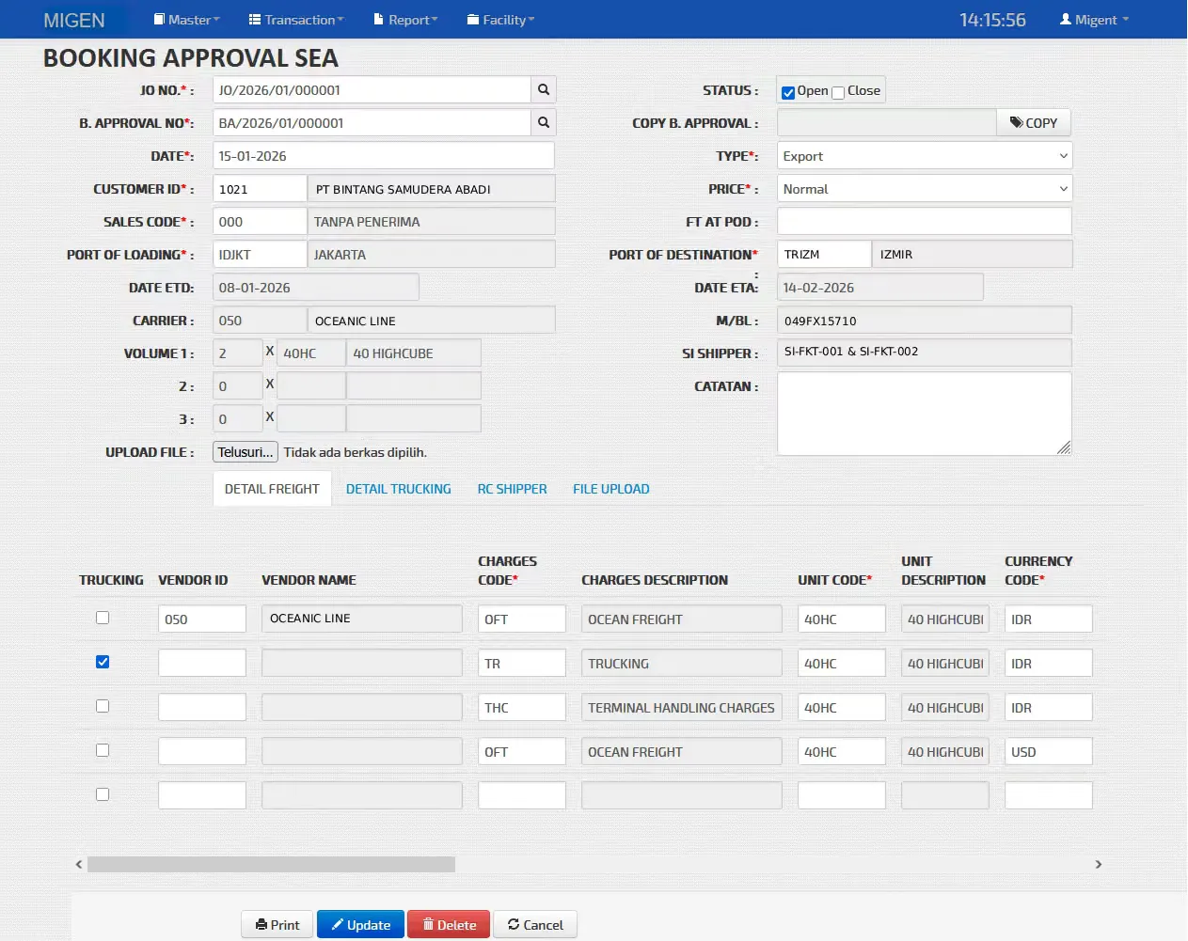The height and width of the screenshot is (941, 1188).
Task: Click the CATATAN textarea resize handle
Action: [1064, 447]
